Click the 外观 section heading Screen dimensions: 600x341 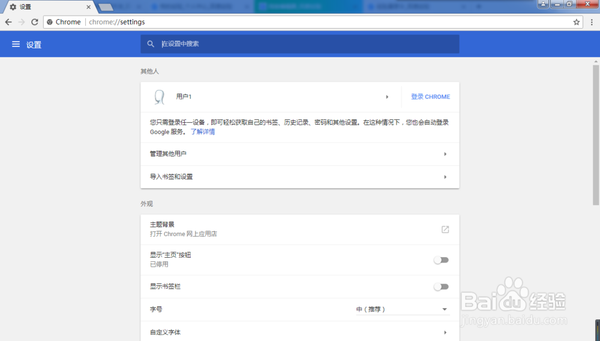[146, 204]
